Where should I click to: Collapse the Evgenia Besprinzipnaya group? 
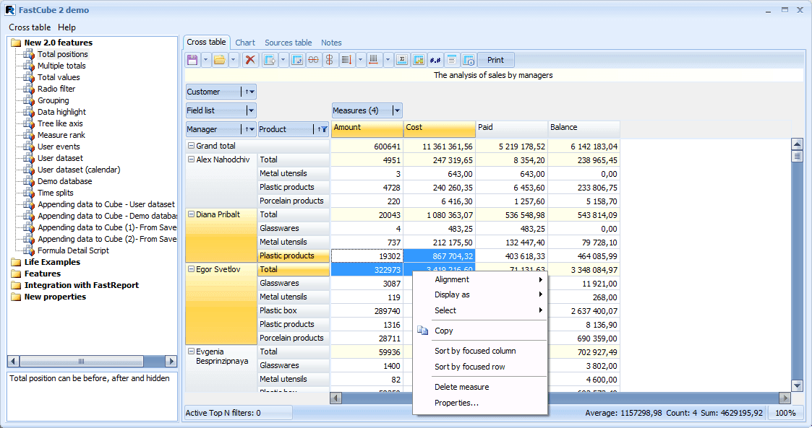(x=191, y=351)
